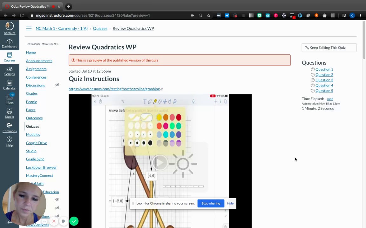Image resolution: width=366 pixels, height=228 pixels.
Task: Open the Inbox with 45 unread
Action: click(10, 99)
